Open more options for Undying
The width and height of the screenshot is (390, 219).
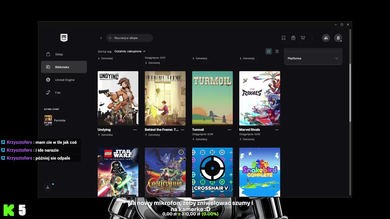click(x=135, y=130)
